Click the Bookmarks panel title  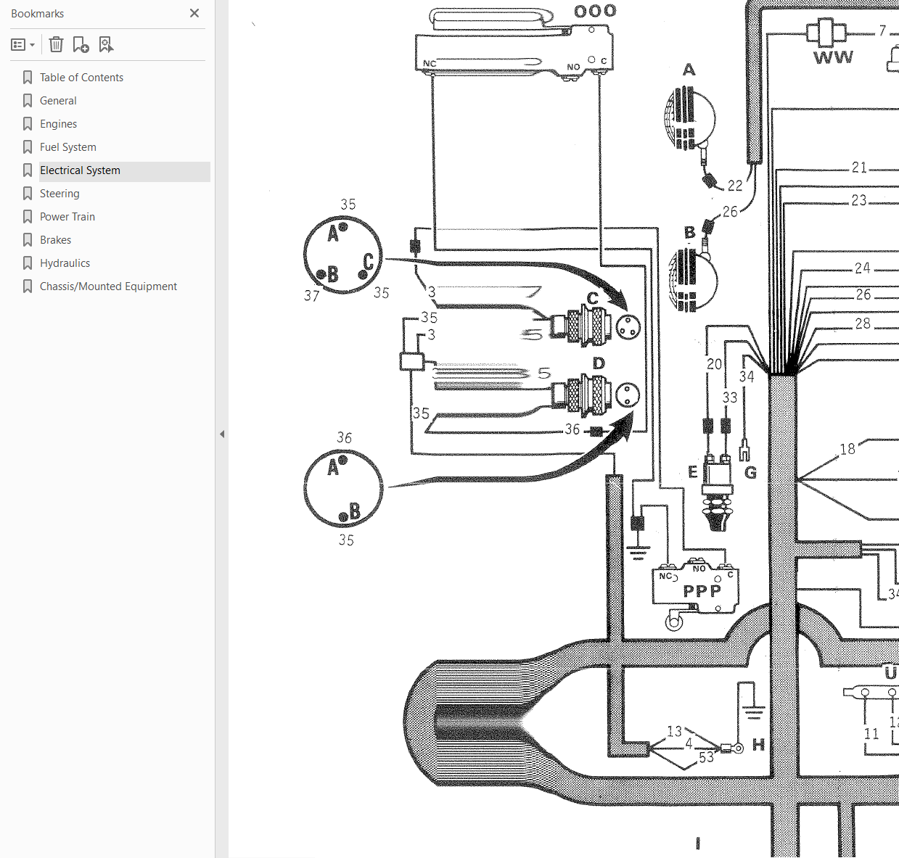click(37, 14)
